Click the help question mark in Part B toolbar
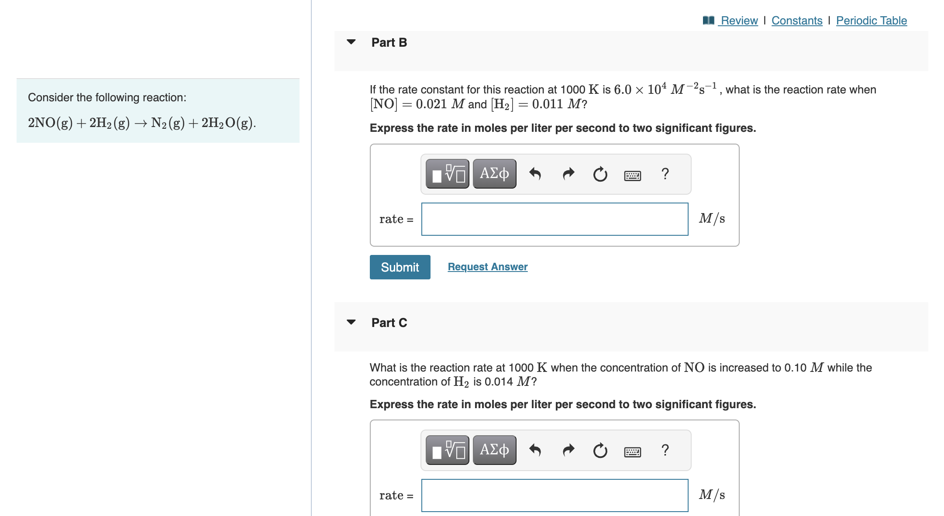 [x=665, y=174]
